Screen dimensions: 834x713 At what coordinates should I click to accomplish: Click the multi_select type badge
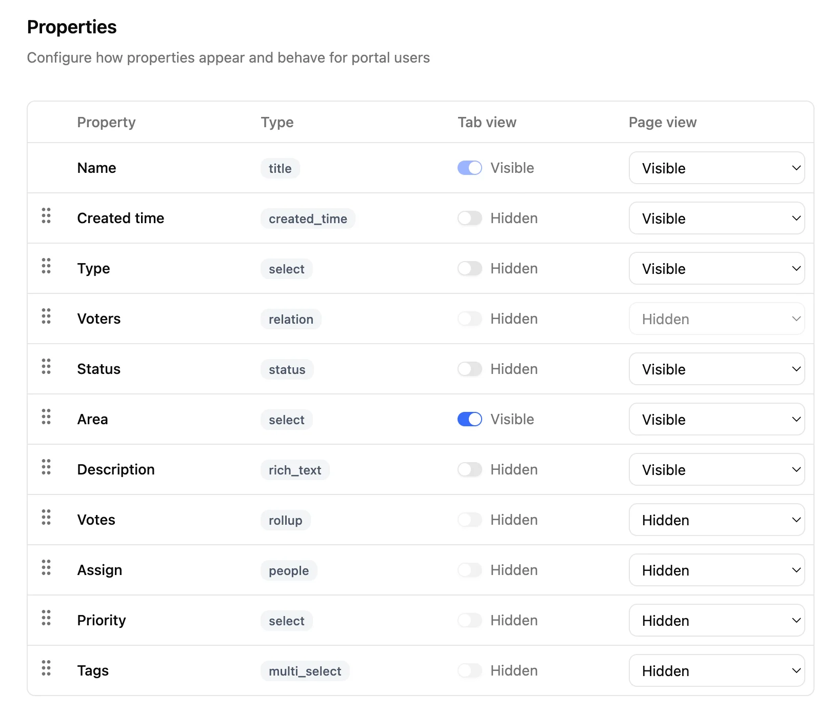click(x=305, y=671)
